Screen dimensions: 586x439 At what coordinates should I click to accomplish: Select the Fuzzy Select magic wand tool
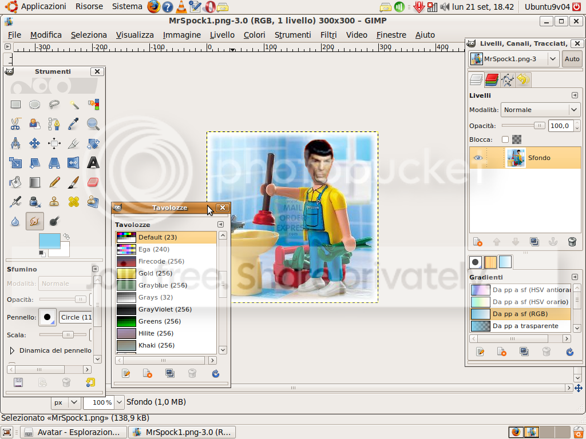pos(74,105)
